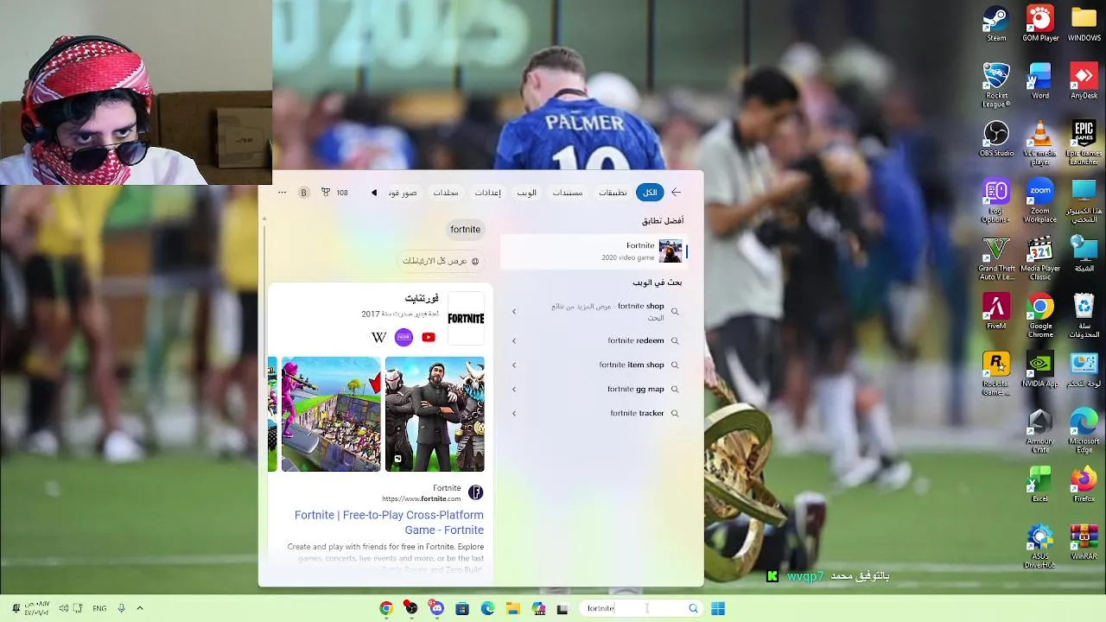This screenshot has height=622, width=1106.
Task: Click the microphone icon in system tray
Action: [121, 608]
